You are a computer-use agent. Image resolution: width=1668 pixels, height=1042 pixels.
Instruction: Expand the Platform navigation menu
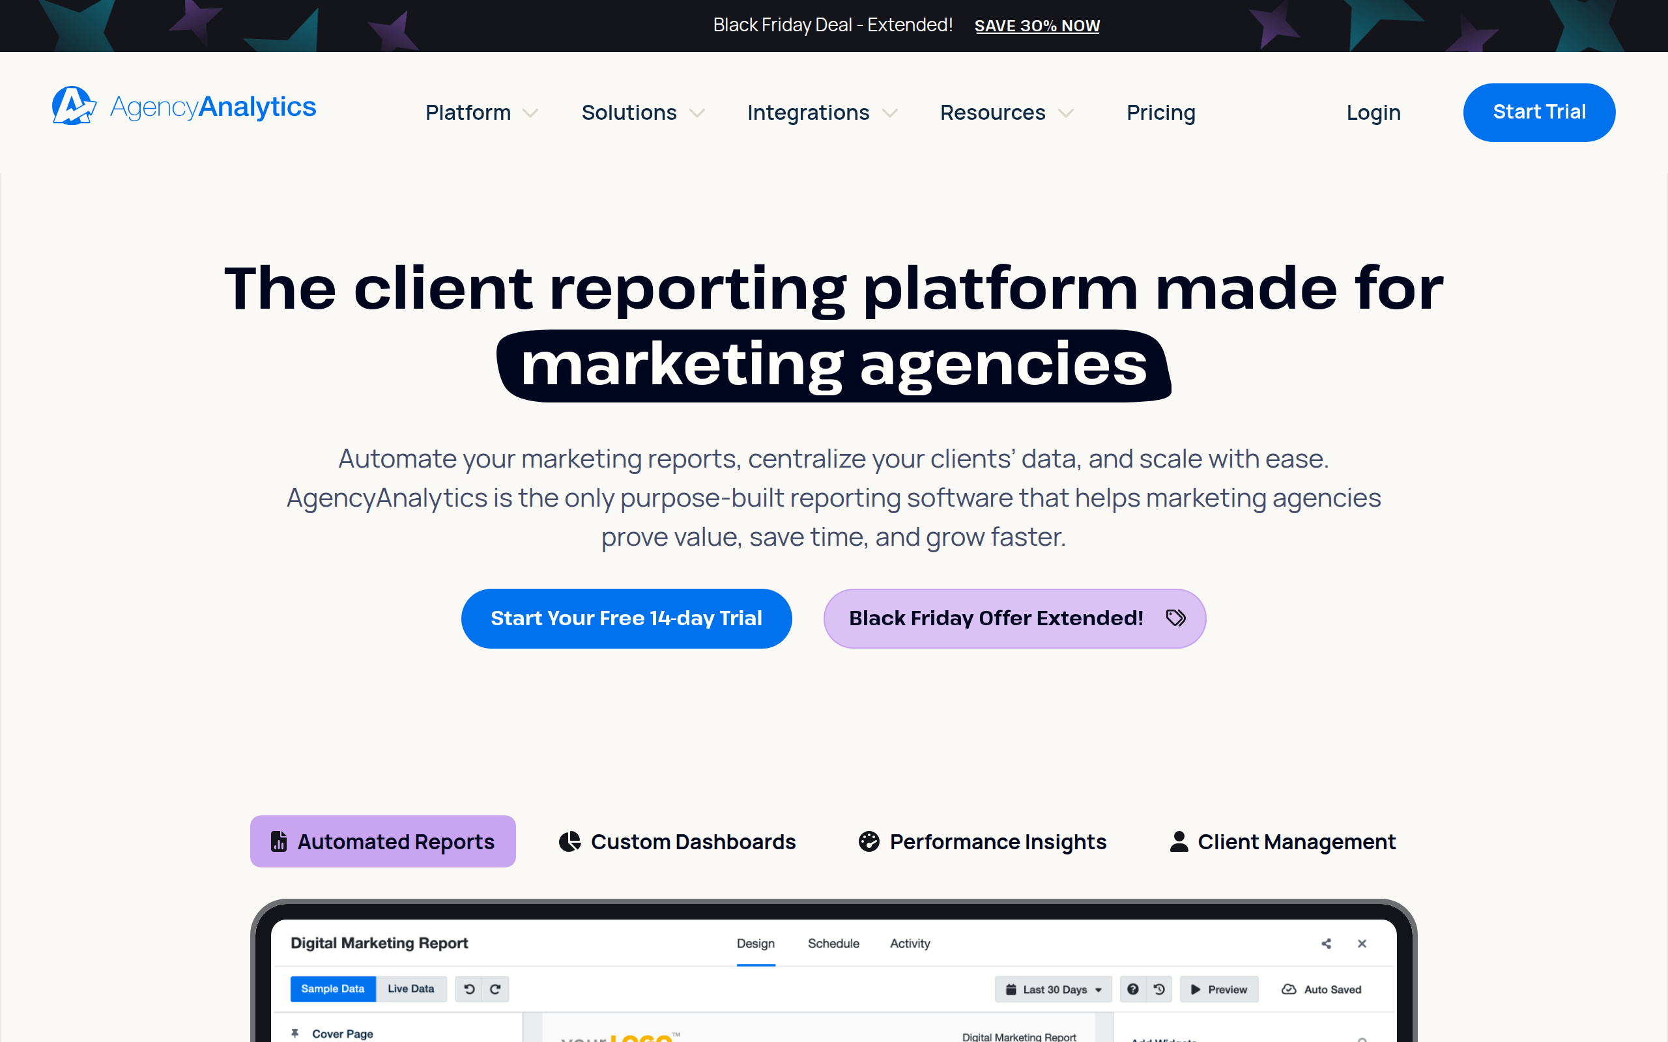[481, 112]
